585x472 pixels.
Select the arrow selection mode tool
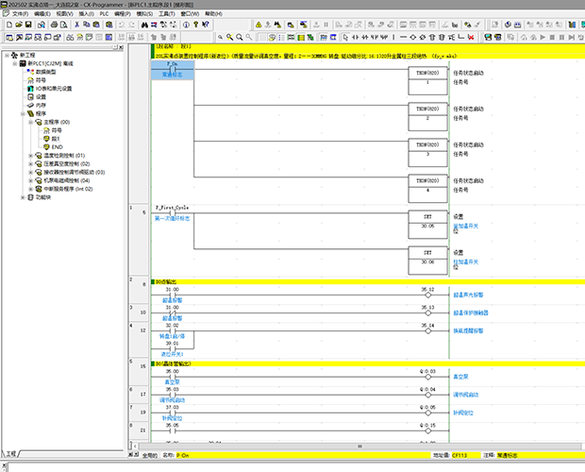click(x=345, y=37)
